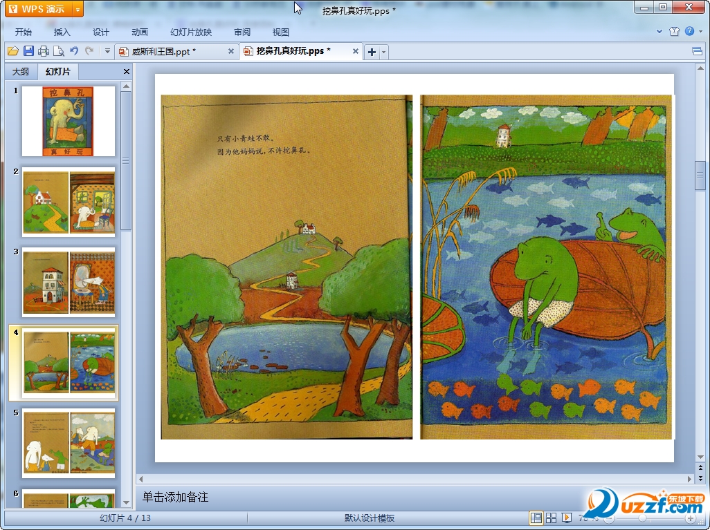Redo the last action

click(89, 51)
